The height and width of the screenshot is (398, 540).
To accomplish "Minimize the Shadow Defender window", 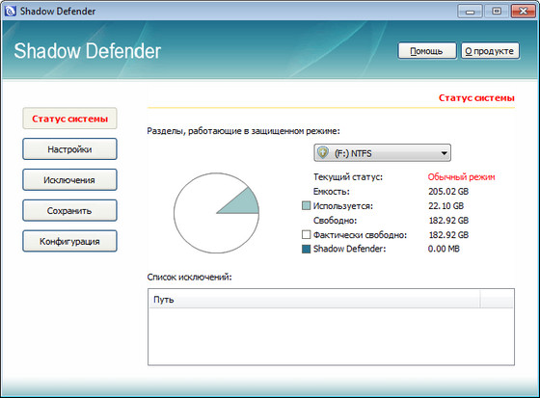I will point(470,12).
